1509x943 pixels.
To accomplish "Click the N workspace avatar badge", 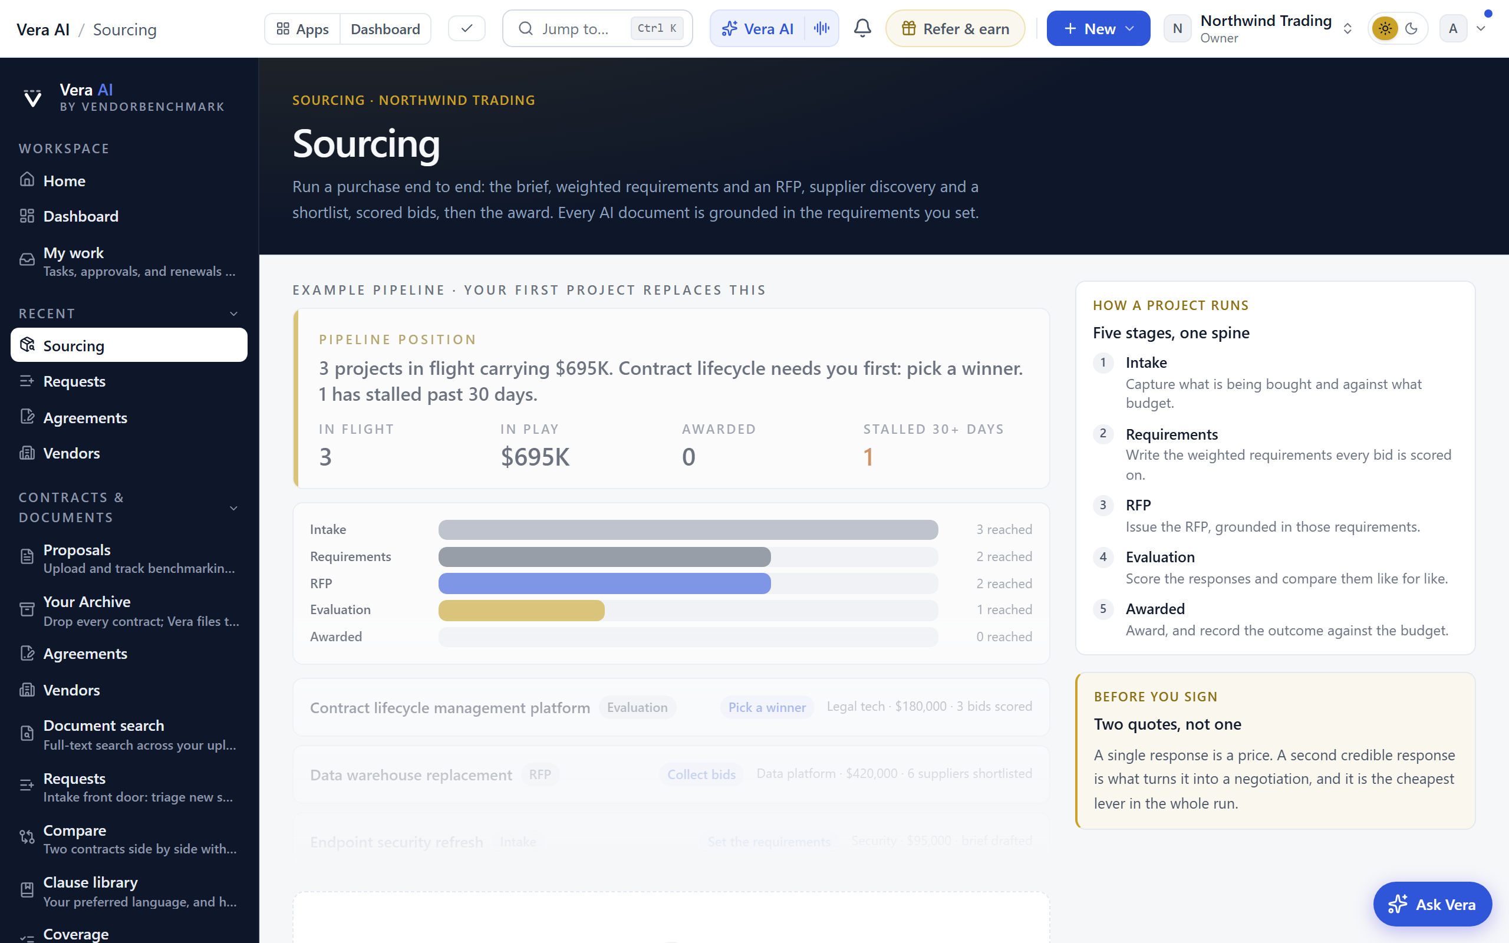I will coord(1177,29).
